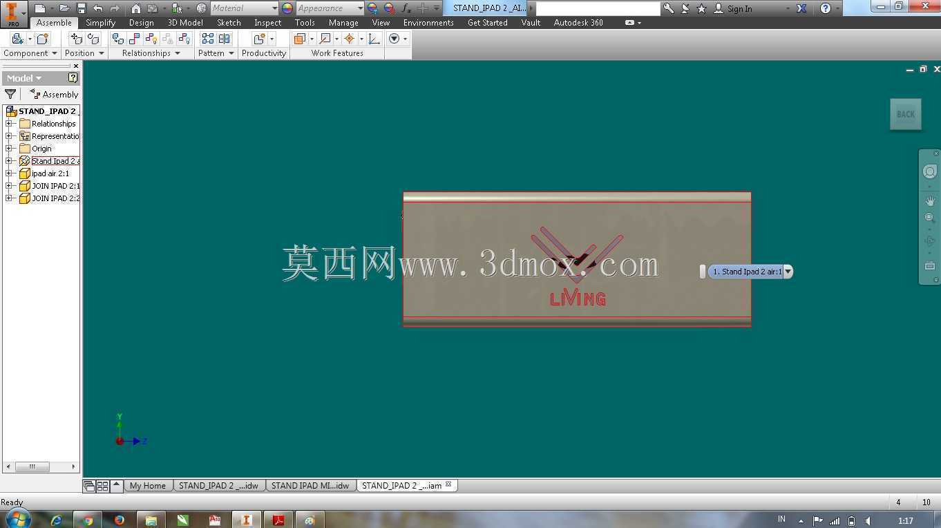This screenshot has width=941, height=528.
Task: Click the BACK face of the ViewCube
Action: point(906,115)
